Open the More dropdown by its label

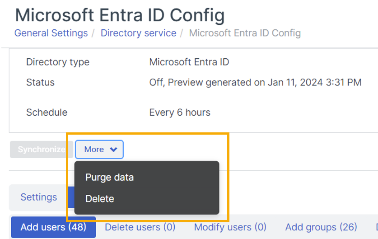[x=94, y=150]
